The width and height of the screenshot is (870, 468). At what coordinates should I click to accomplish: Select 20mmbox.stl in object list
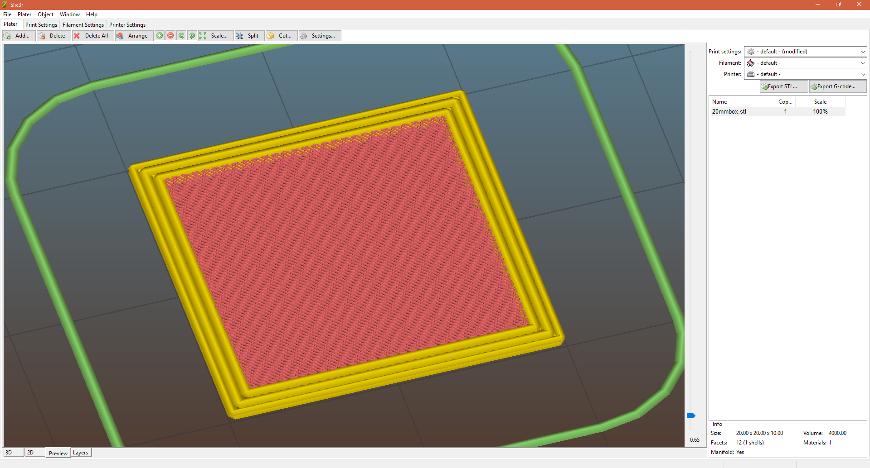point(777,111)
